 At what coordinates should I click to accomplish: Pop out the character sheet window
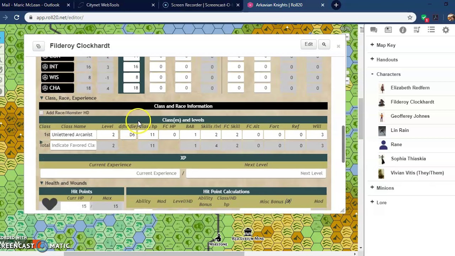coord(38,46)
